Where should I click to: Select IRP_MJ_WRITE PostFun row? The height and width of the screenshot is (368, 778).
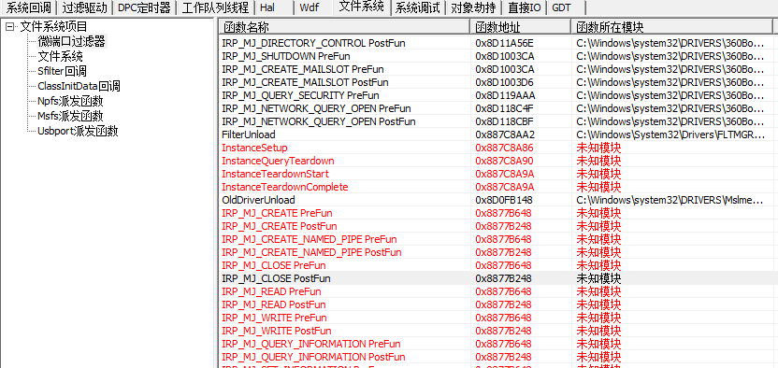point(496,331)
